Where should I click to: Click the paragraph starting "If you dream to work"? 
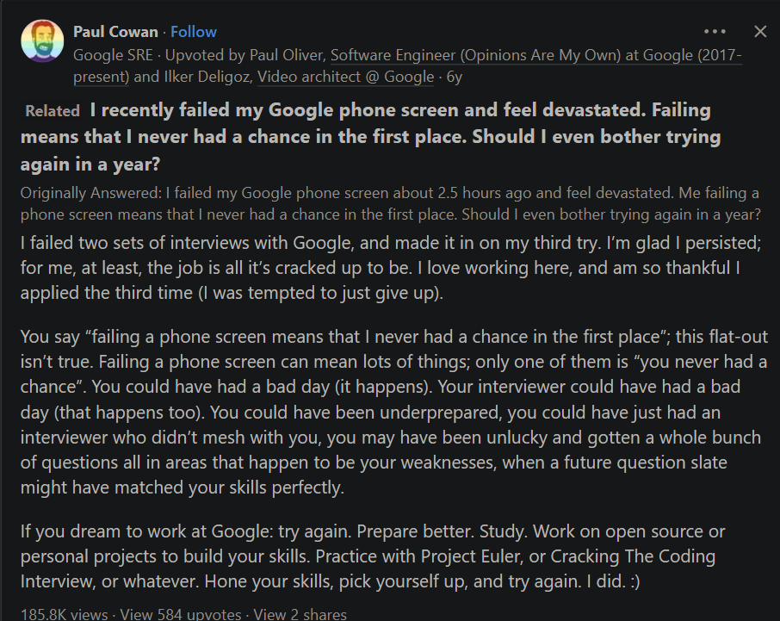373,556
